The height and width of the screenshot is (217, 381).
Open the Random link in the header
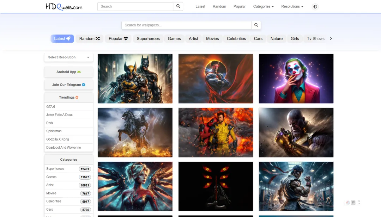pyautogui.click(x=219, y=7)
